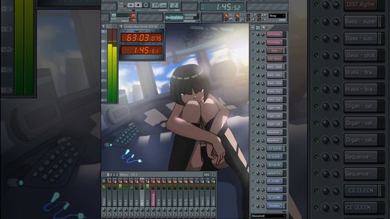Click the leftmost icon in channel rack header
The width and height of the screenshot is (390, 219).
[x=252, y=27]
